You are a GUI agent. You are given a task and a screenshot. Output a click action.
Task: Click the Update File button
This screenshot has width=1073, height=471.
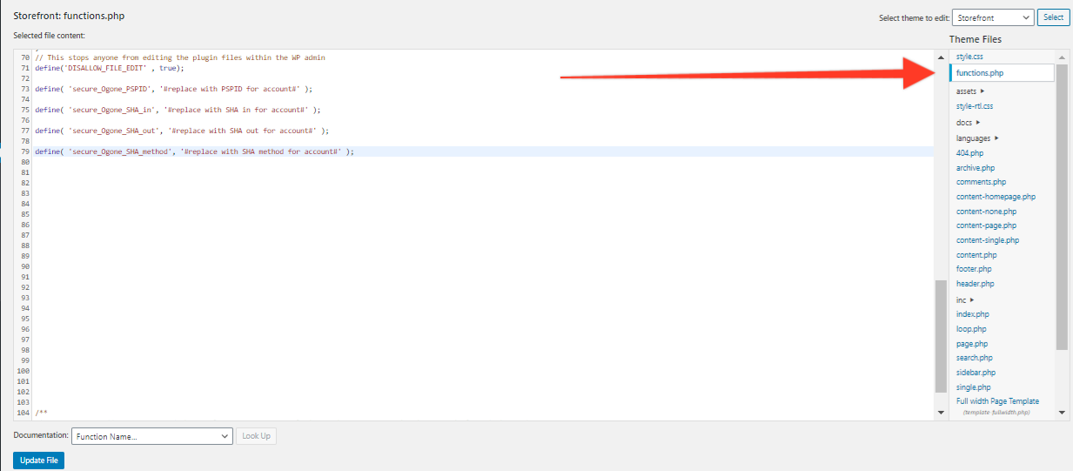point(38,461)
